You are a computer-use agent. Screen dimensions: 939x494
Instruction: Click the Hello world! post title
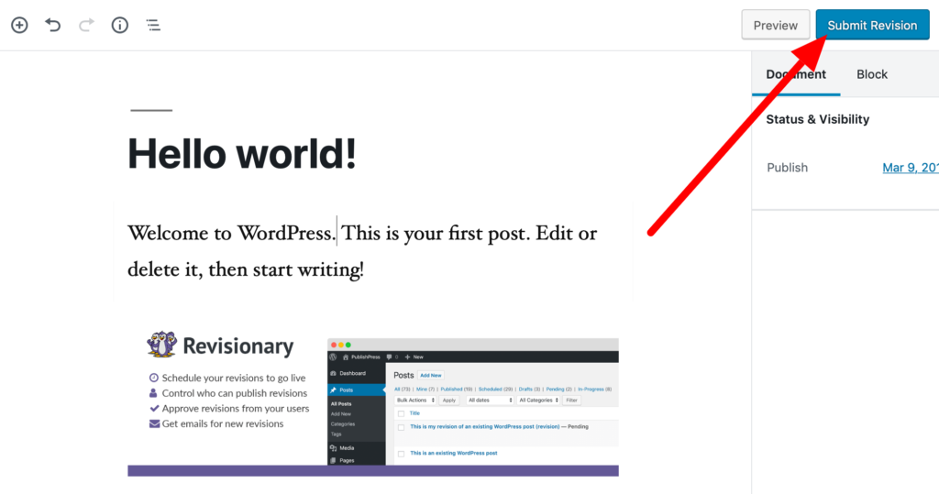click(x=242, y=154)
